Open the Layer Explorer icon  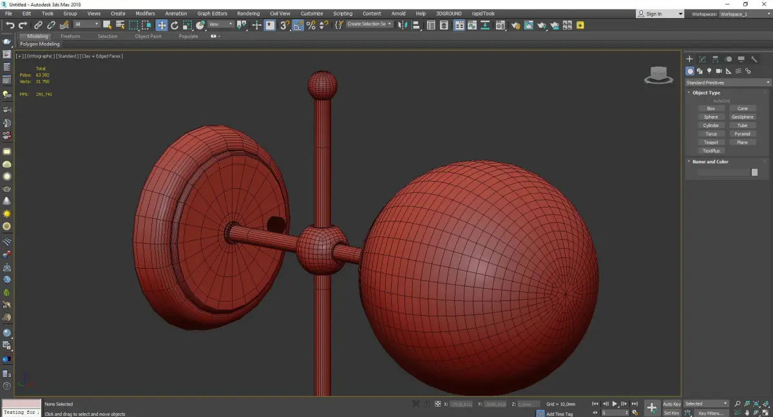(444, 24)
